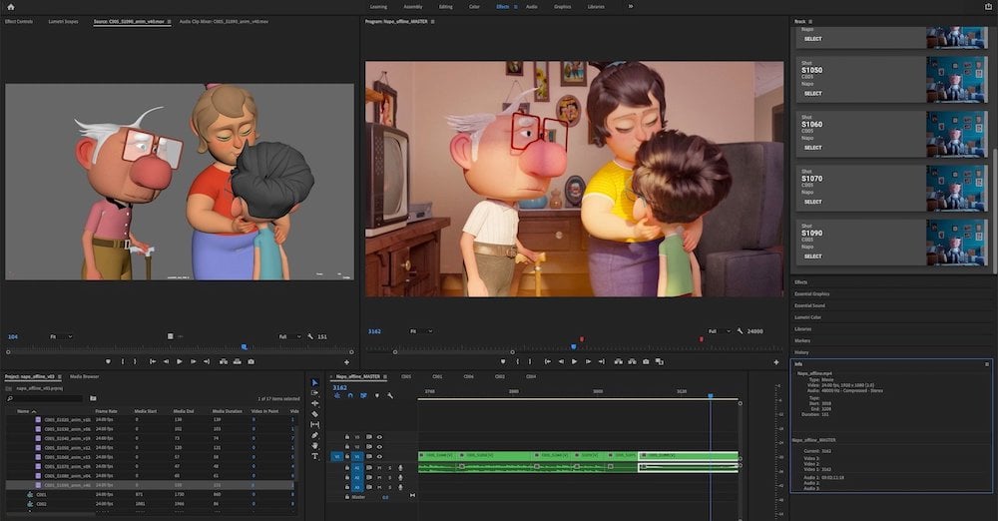The height and width of the screenshot is (521, 998).
Task: Click SELECT button for shot S1070
Action: click(812, 202)
